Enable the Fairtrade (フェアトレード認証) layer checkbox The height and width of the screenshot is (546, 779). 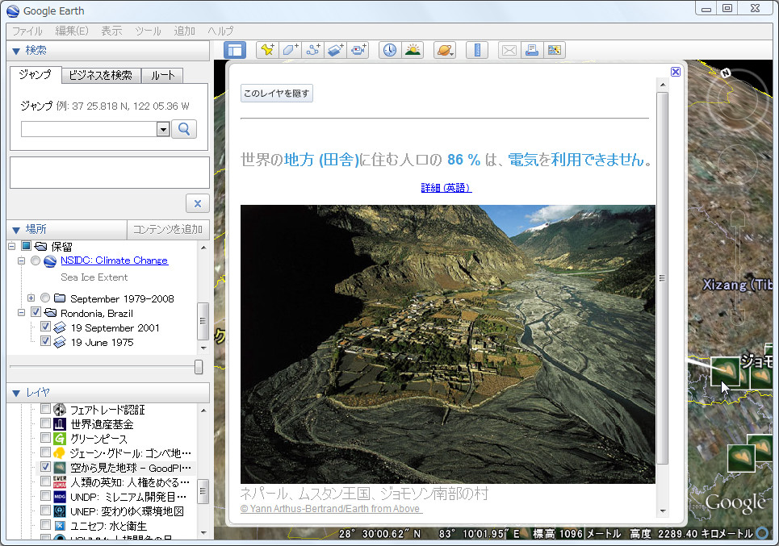coord(45,409)
